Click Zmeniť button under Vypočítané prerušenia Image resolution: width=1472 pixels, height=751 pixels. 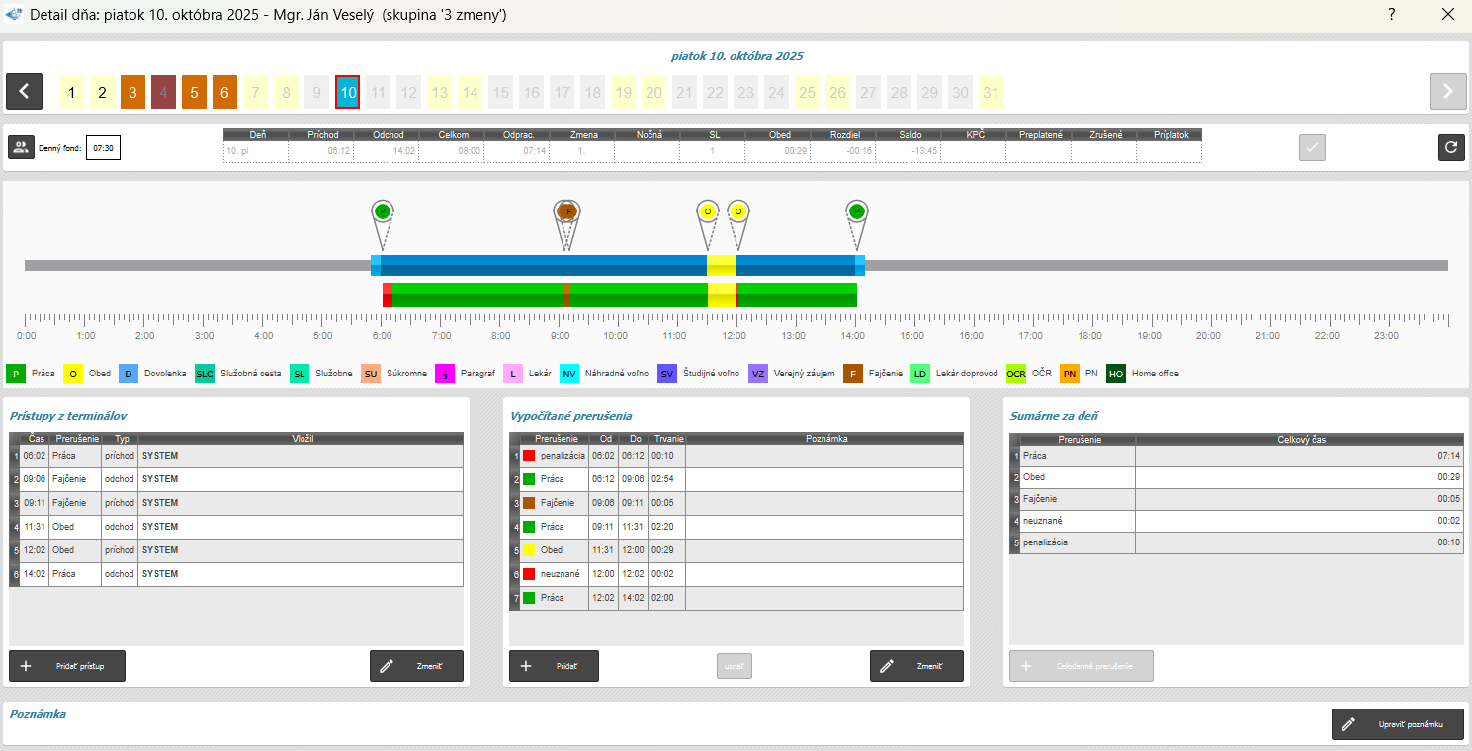click(915, 666)
